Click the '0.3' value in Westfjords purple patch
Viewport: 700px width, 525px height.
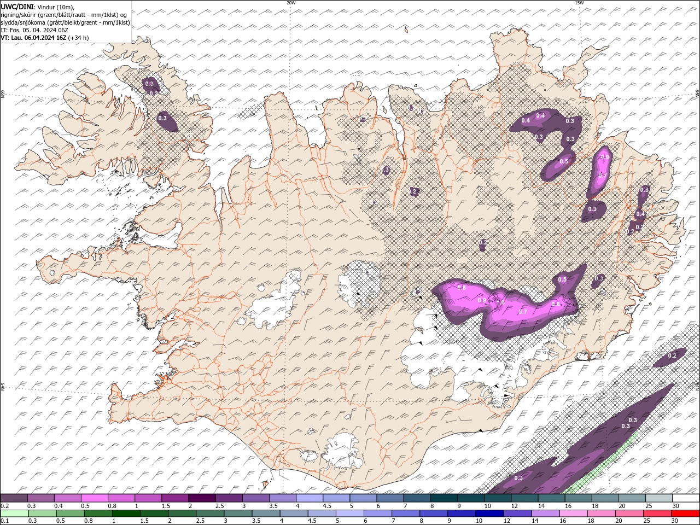(162, 118)
